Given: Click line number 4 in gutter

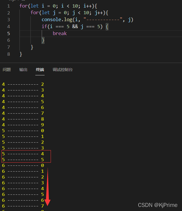Looking at the screenshot, I should 9,26.
